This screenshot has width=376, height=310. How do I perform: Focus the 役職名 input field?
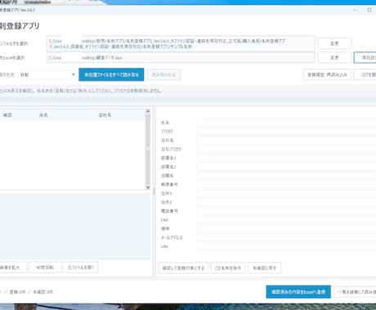click(x=287, y=175)
